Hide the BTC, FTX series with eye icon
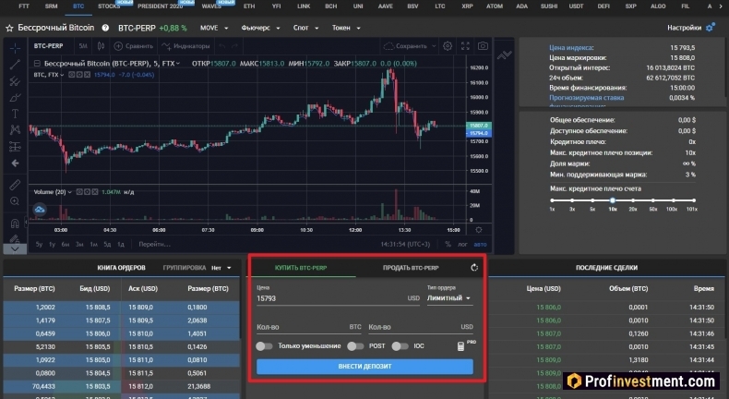 click(72, 75)
